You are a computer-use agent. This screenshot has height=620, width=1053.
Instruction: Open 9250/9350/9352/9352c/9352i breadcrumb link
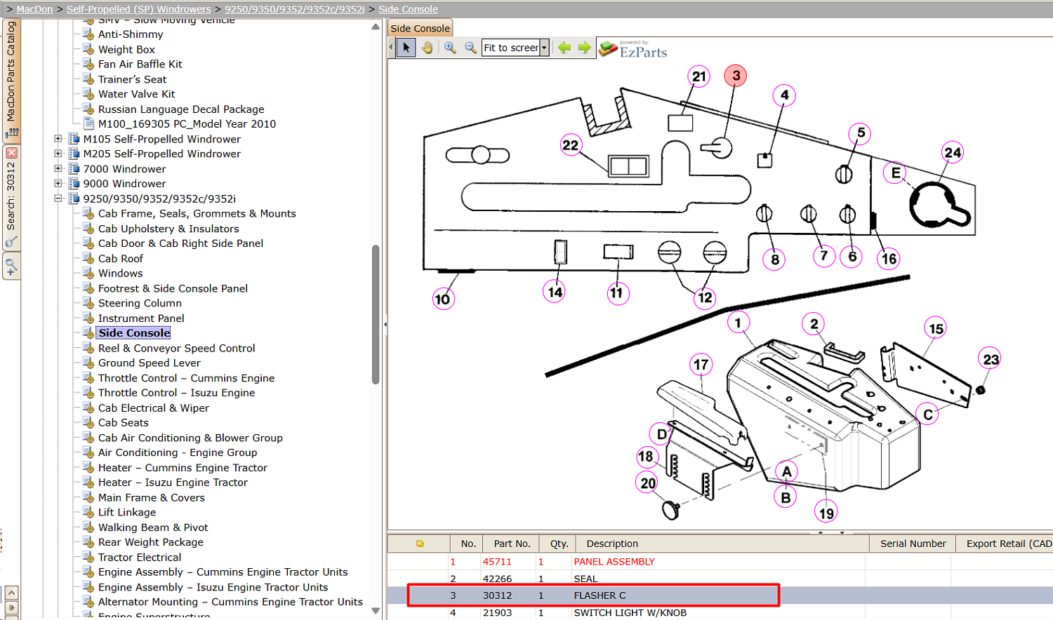295,9
